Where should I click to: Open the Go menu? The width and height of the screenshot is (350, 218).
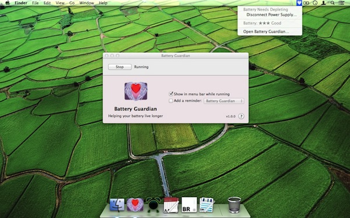72,3
